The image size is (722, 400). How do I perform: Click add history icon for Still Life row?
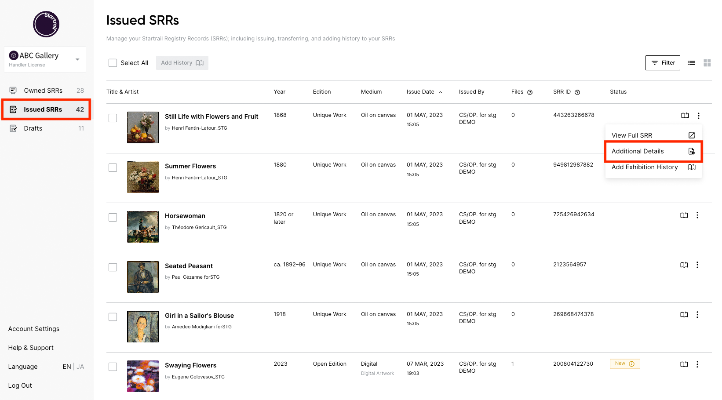pos(685,116)
